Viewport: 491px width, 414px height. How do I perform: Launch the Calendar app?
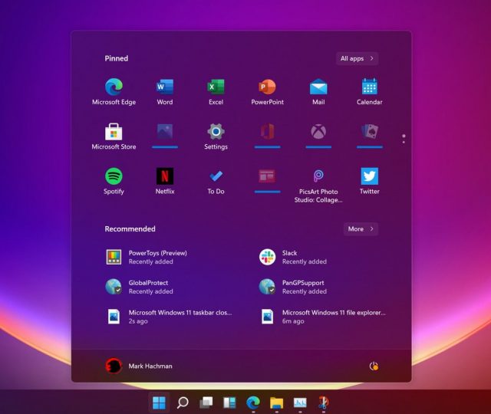(x=369, y=87)
